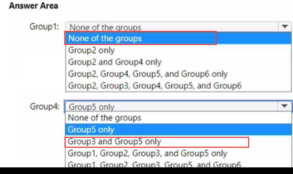Select Group2, Group3, Group4, Group5, and Group6

pos(155,86)
